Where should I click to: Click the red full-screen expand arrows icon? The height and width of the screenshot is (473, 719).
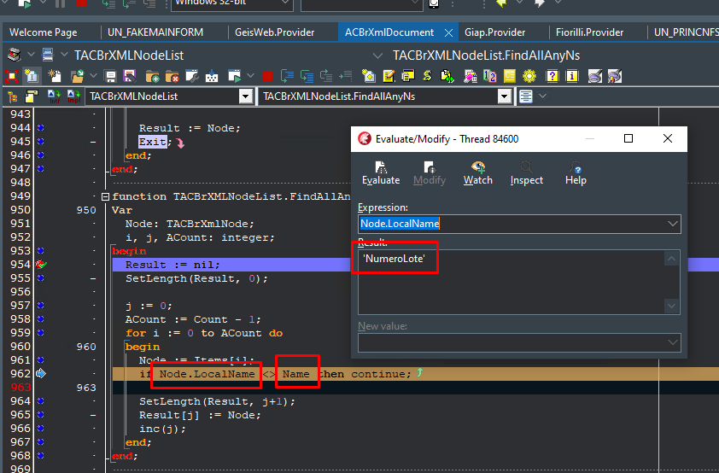(12, 76)
